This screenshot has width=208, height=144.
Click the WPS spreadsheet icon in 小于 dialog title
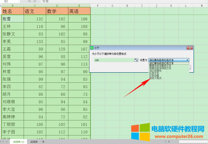pos(92,48)
